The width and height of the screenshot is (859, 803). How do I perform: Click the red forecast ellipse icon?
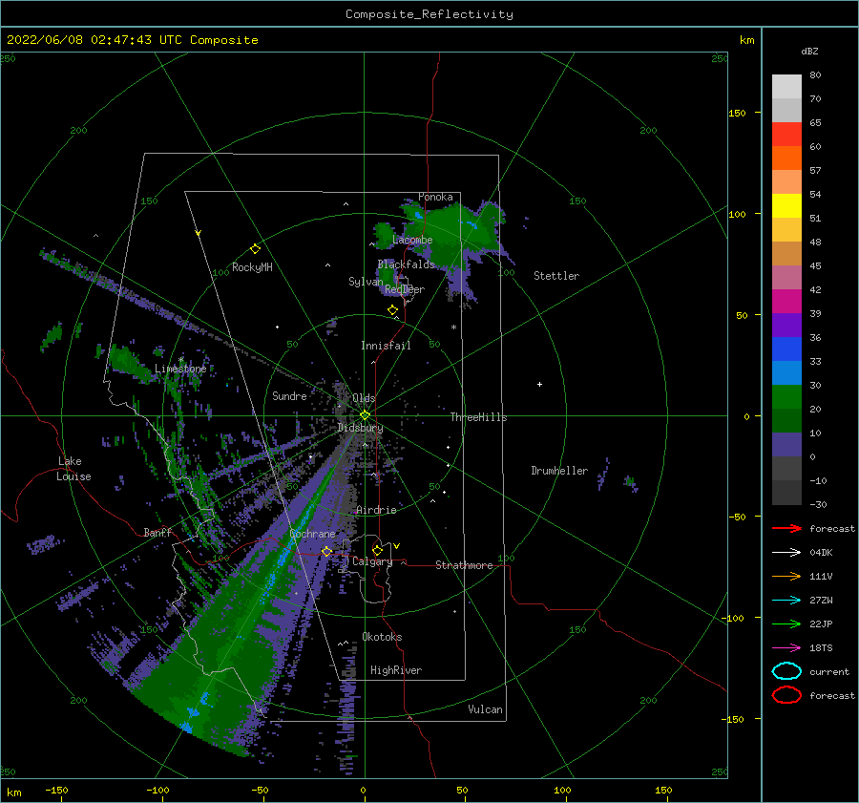click(x=786, y=695)
